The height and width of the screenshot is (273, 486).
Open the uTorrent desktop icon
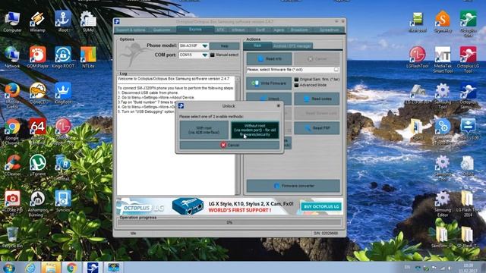click(37, 165)
